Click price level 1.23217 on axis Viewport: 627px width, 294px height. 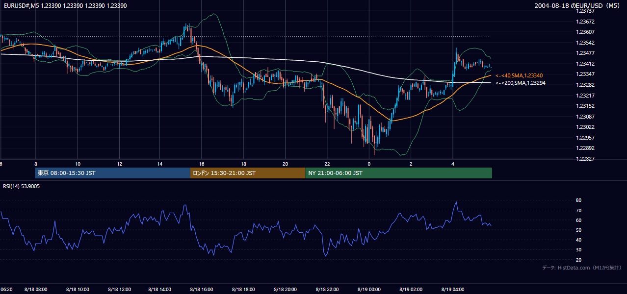[586, 96]
